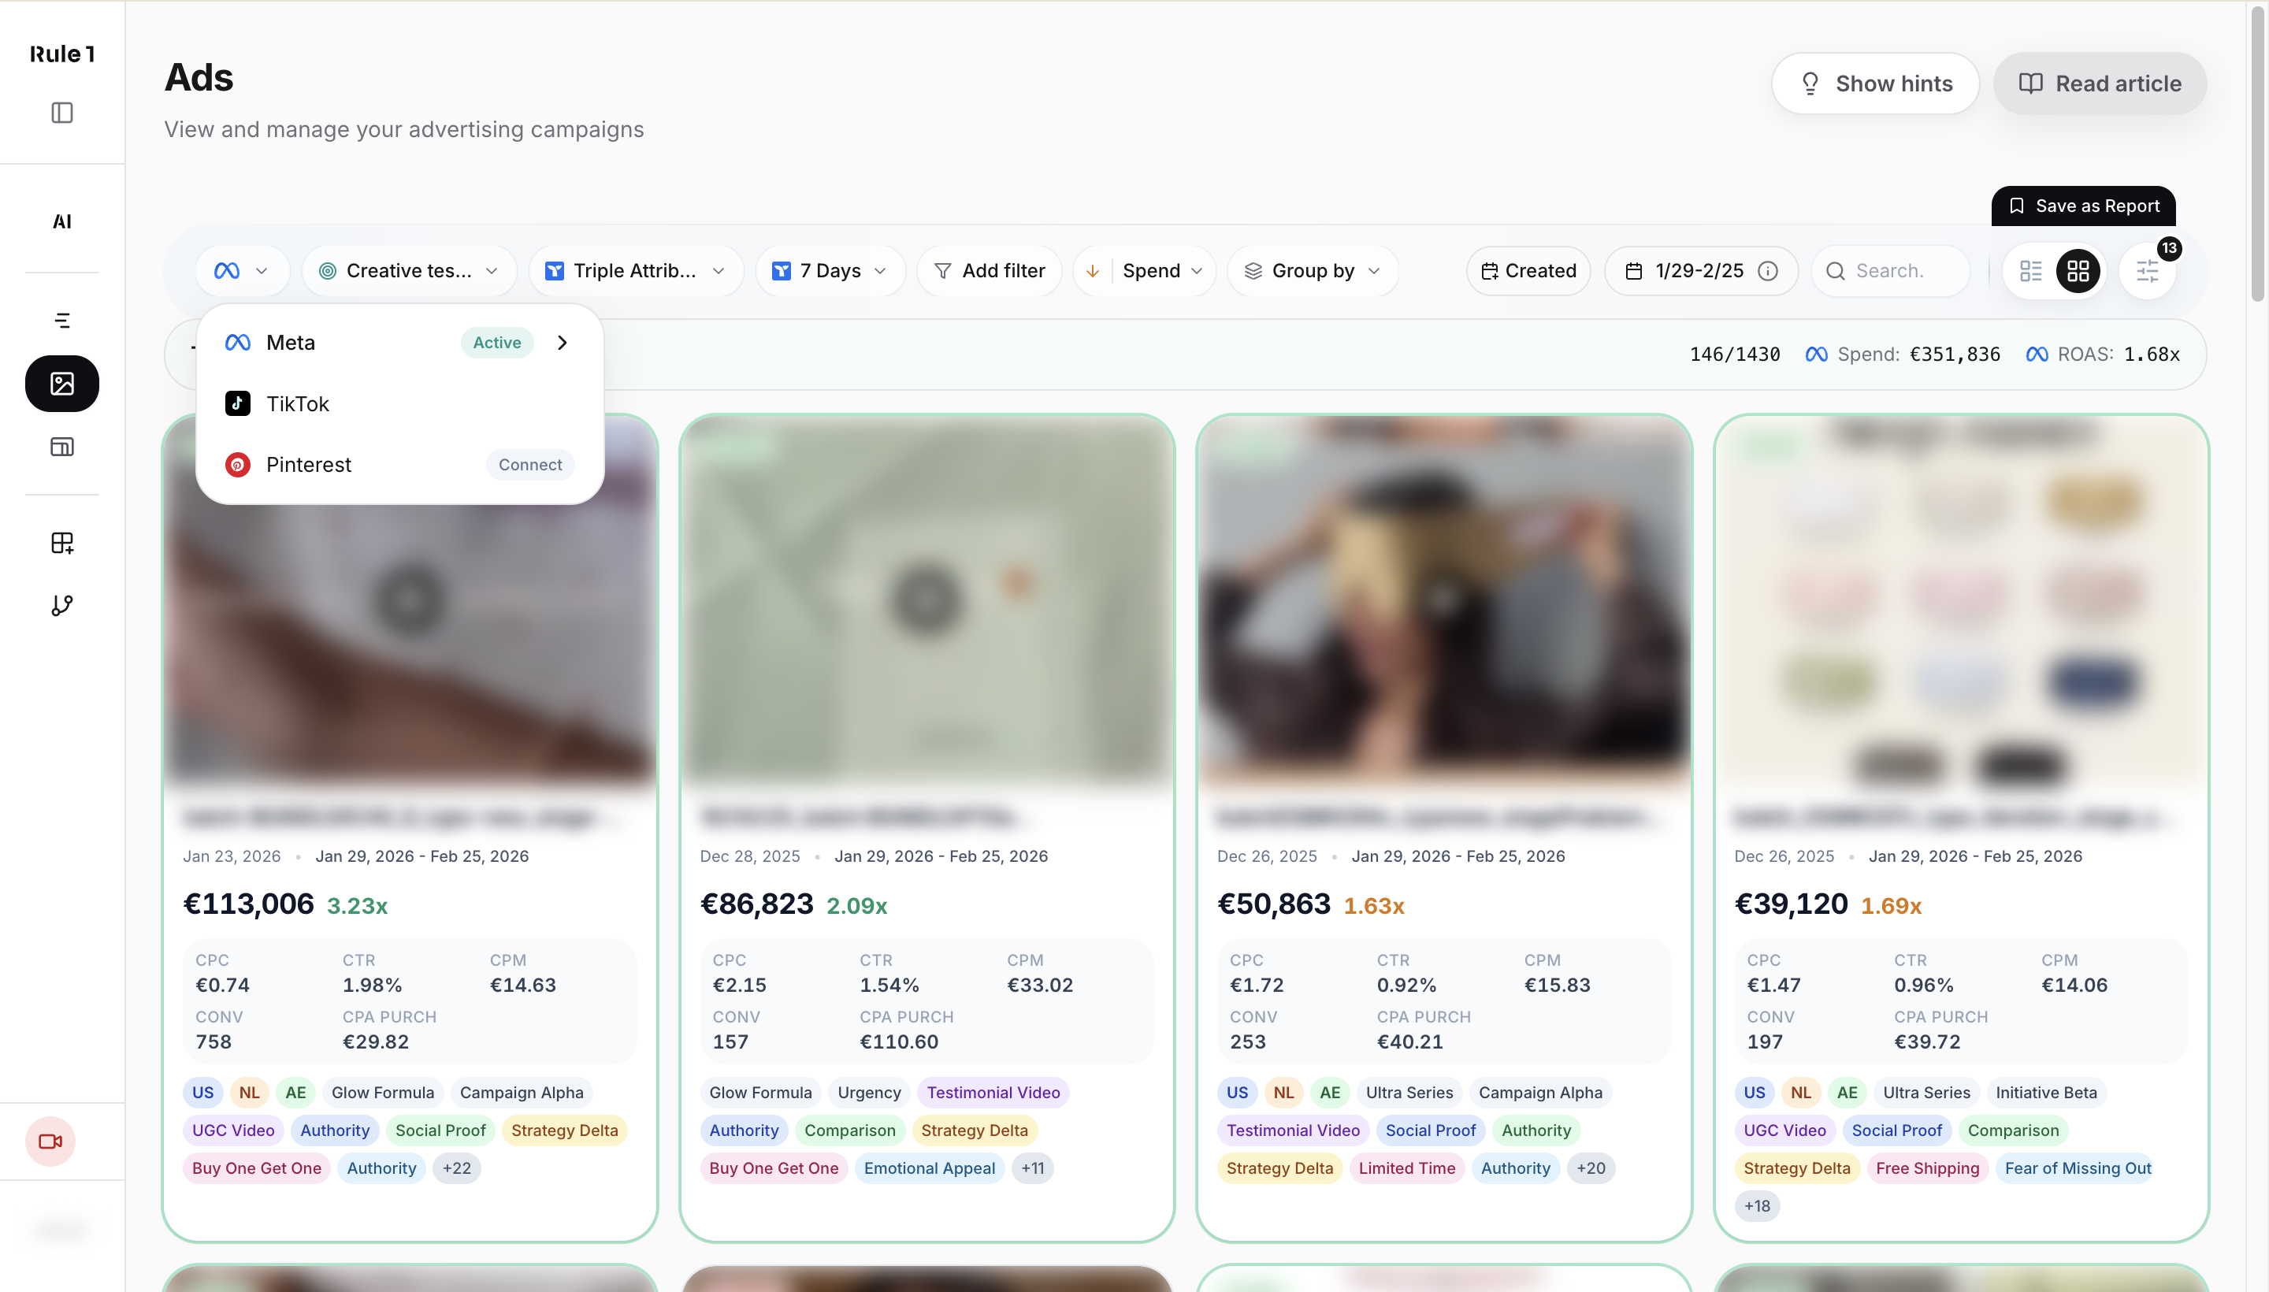2269x1292 pixels.
Task: Click the Save as Report button
Action: 2084,205
